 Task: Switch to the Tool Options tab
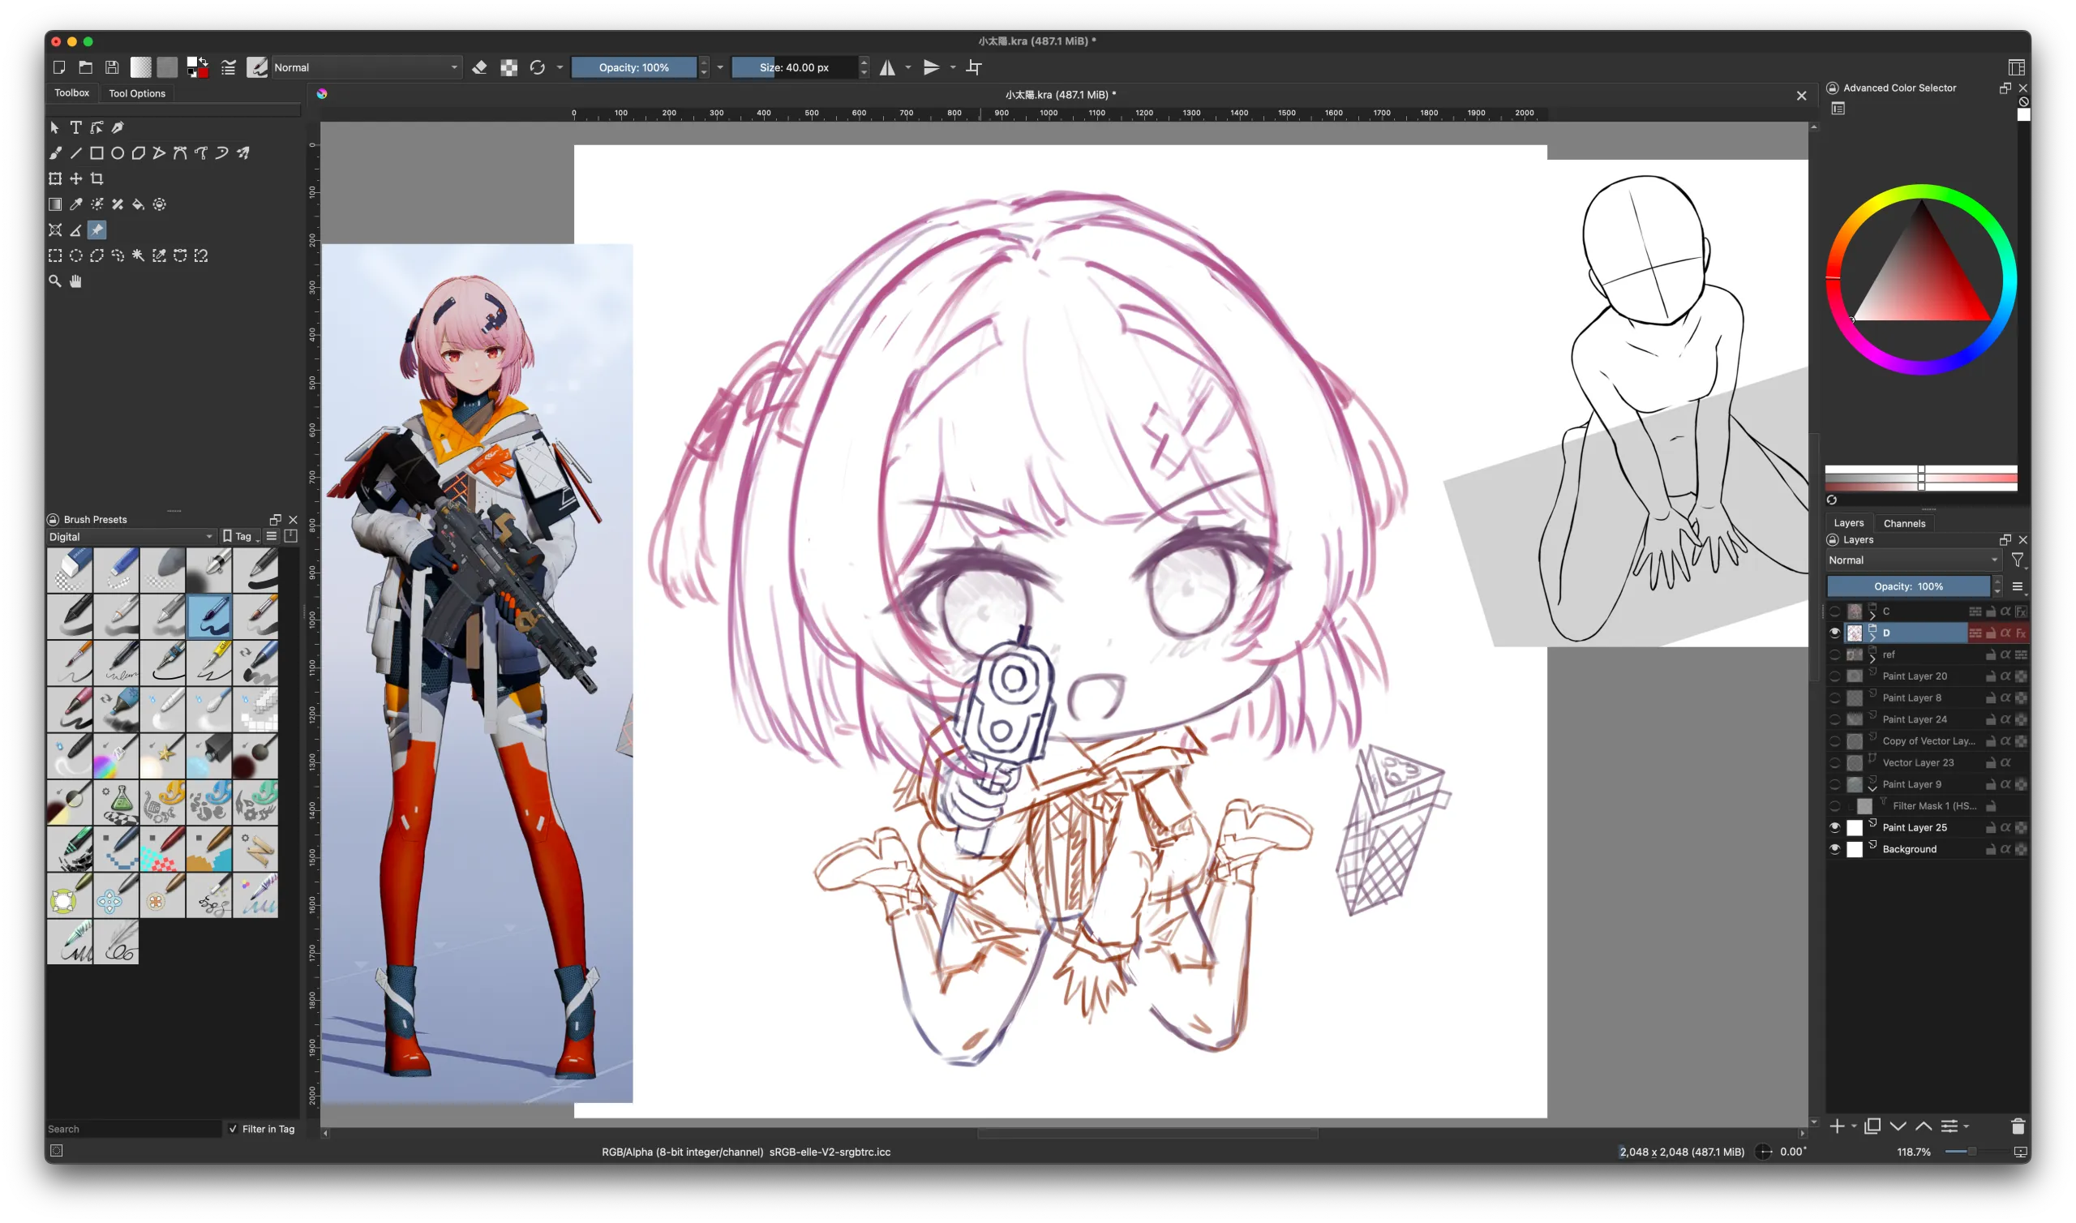point(137,93)
